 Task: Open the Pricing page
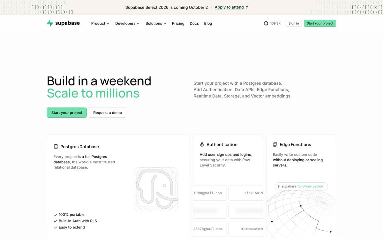(178, 23)
